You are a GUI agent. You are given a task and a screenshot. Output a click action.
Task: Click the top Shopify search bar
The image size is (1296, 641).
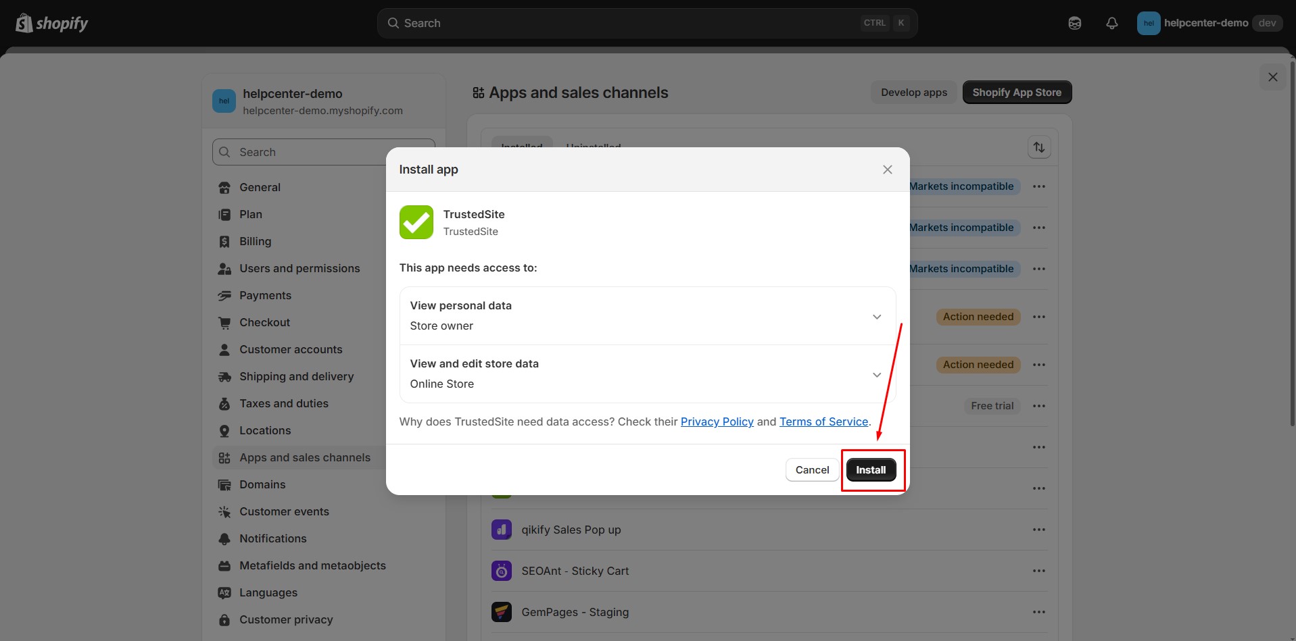646,23
